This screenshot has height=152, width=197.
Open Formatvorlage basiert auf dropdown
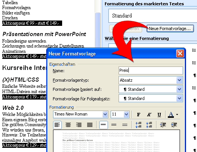179,89
